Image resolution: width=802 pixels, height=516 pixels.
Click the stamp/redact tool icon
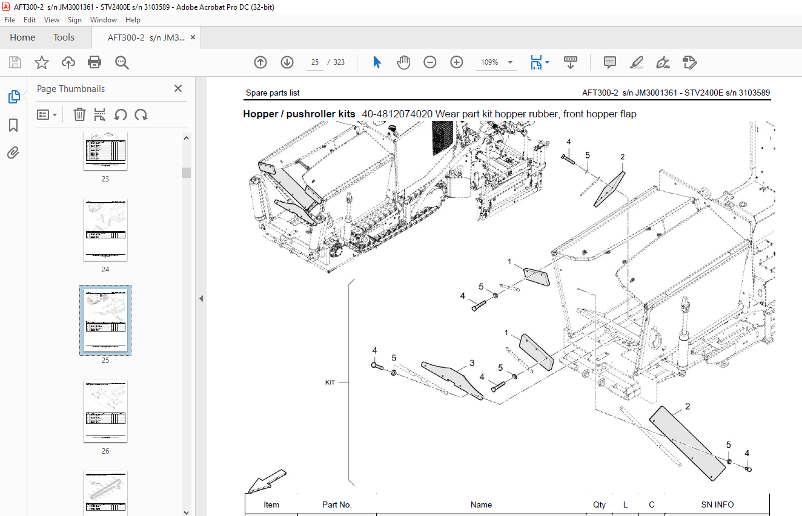coord(689,62)
